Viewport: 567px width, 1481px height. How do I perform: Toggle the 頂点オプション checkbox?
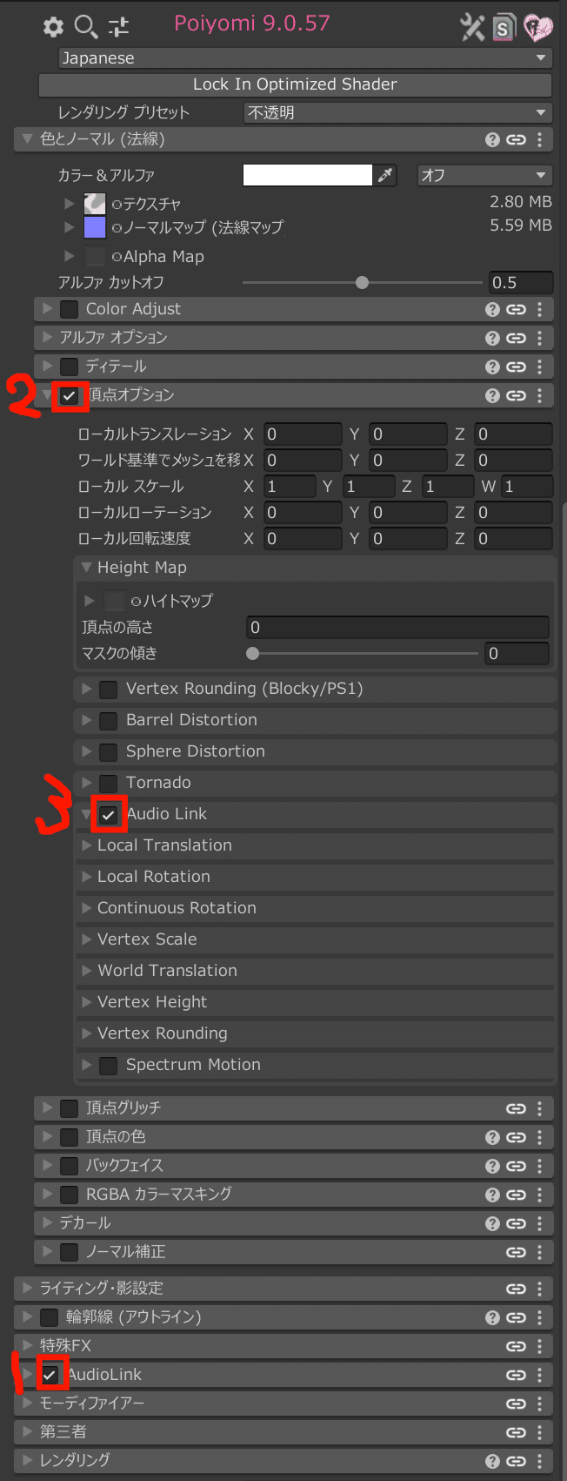(x=70, y=396)
